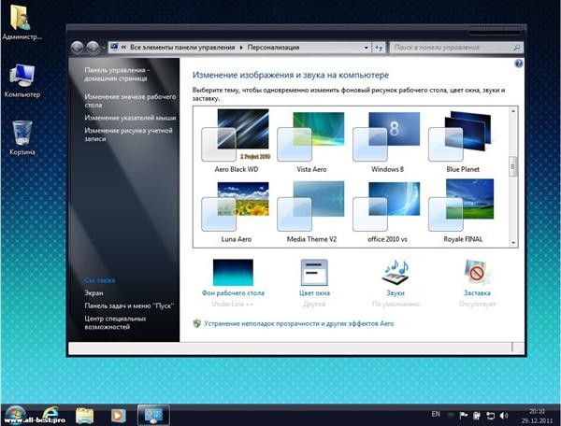Click the power tray icon next to the flag
This screenshot has width=561, height=426.
(477, 416)
